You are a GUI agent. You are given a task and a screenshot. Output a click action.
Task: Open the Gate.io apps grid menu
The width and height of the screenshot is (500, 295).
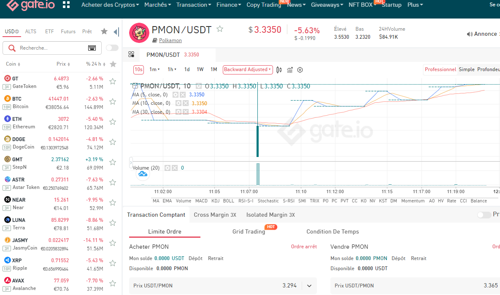click(x=66, y=5)
